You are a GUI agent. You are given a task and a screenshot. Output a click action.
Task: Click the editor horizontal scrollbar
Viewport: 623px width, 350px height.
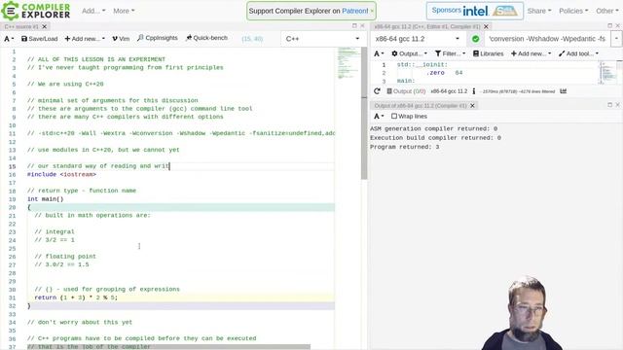[x=168, y=347]
